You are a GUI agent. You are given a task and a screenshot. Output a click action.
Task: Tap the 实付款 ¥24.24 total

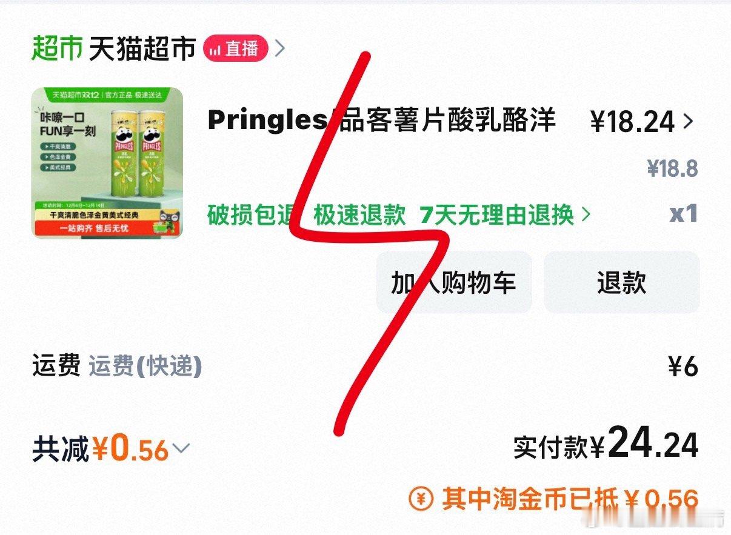pos(606,444)
